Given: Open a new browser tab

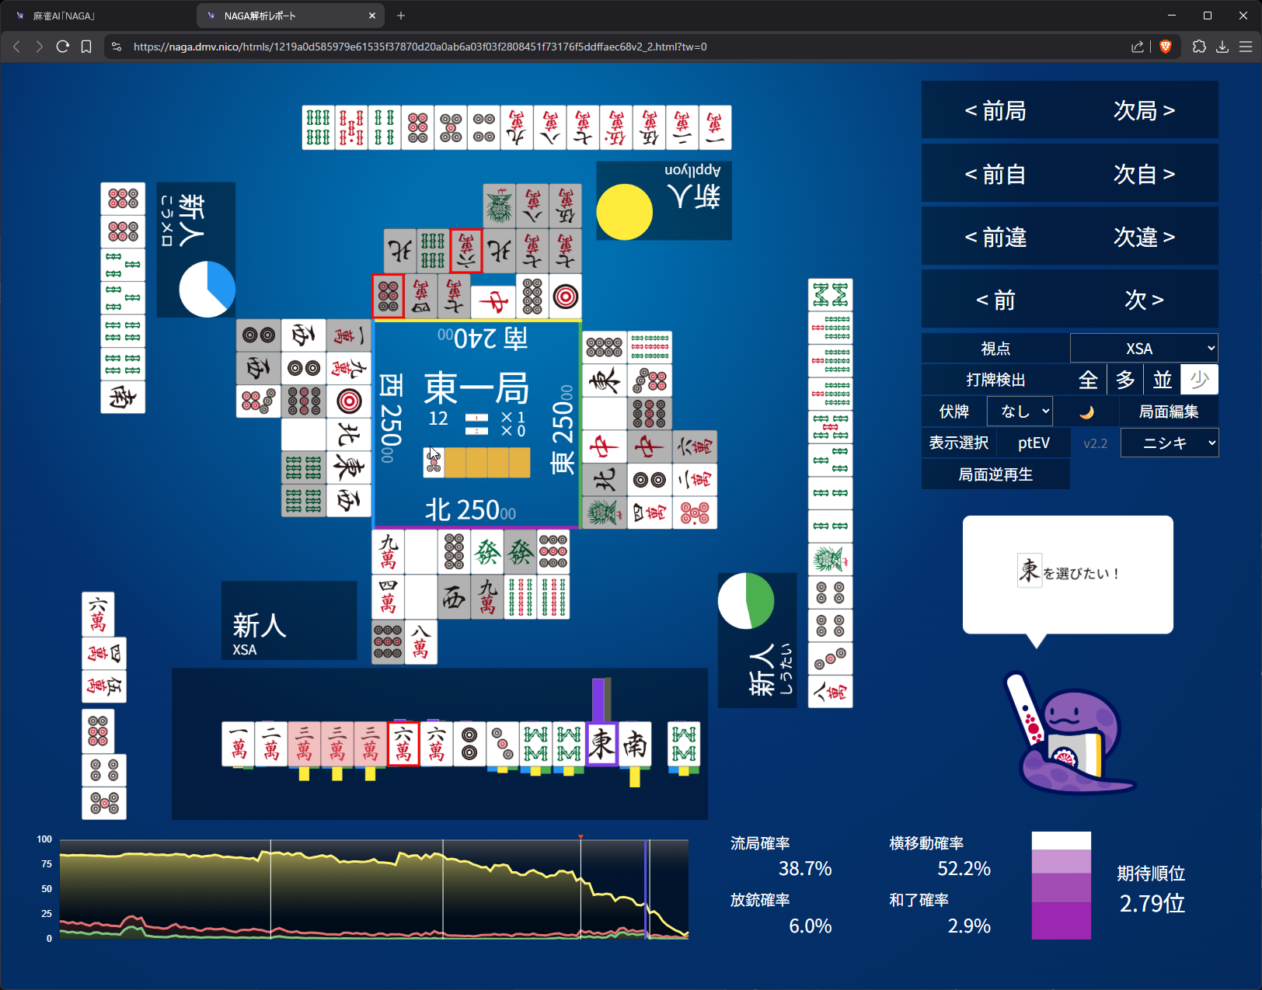Looking at the screenshot, I should pyautogui.click(x=401, y=16).
